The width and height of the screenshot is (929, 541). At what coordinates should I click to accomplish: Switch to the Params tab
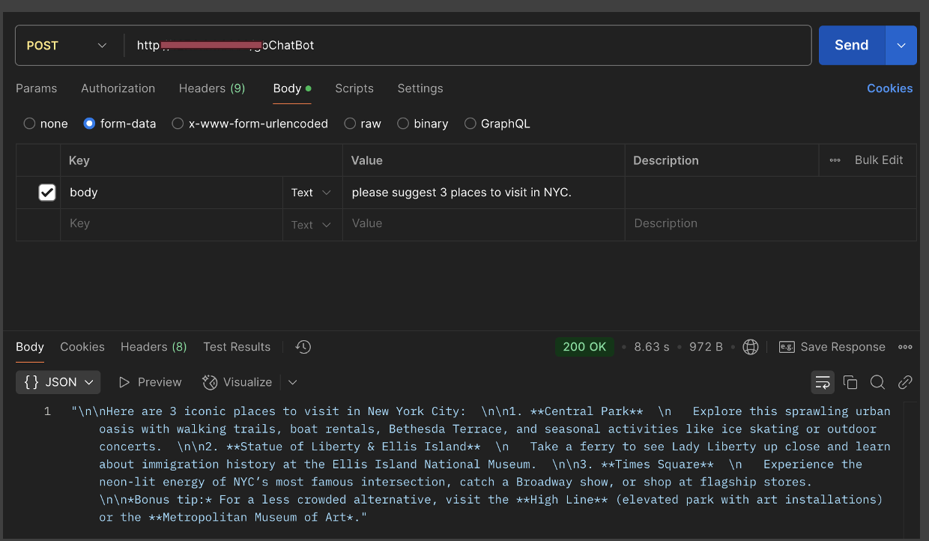tap(36, 88)
